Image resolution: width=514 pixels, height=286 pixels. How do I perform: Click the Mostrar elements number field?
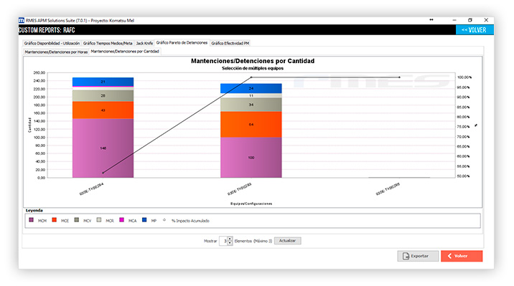click(x=223, y=241)
